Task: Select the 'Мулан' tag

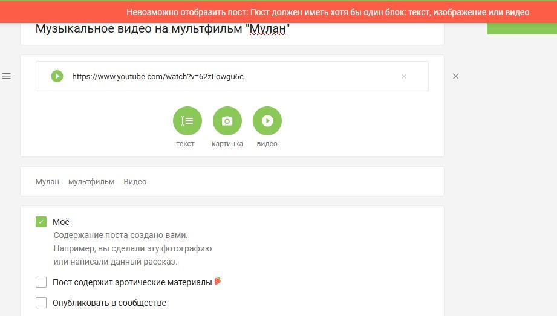Action: point(47,182)
